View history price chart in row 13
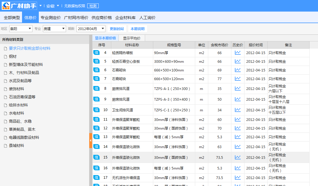The width and height of the screenshot is (318, 186). [237, 137]
